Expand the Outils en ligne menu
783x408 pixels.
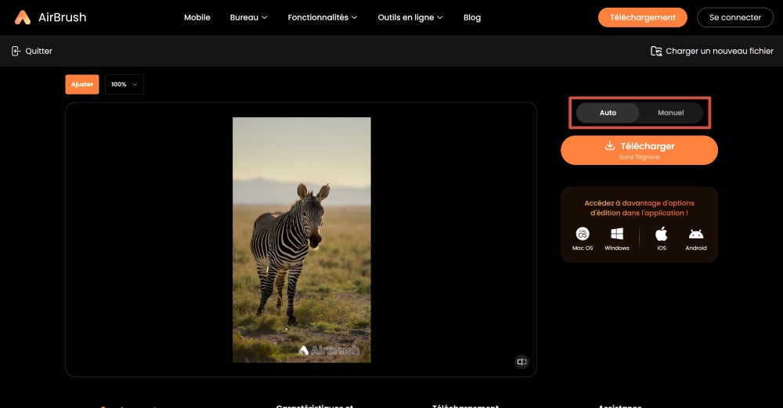click(410, 17)
